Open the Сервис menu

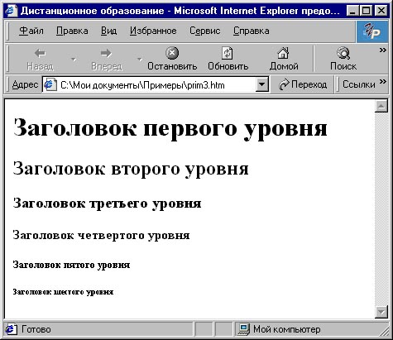pyautogui.click(x=205, y=31)
